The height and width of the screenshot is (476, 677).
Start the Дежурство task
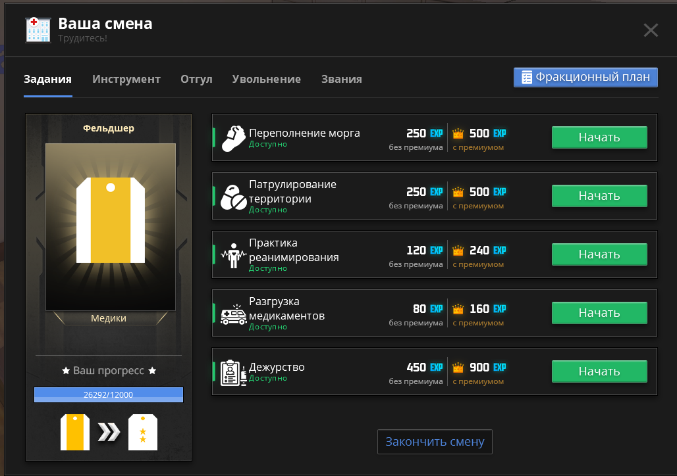(599, 371)
